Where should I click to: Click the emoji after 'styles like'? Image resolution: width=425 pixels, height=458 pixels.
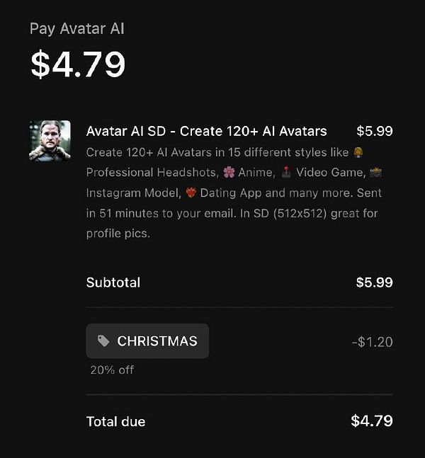358,152
